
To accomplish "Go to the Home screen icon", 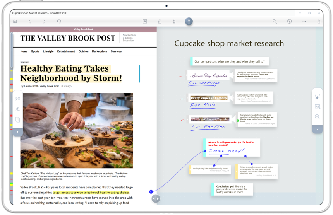I will tap(15, 22).
